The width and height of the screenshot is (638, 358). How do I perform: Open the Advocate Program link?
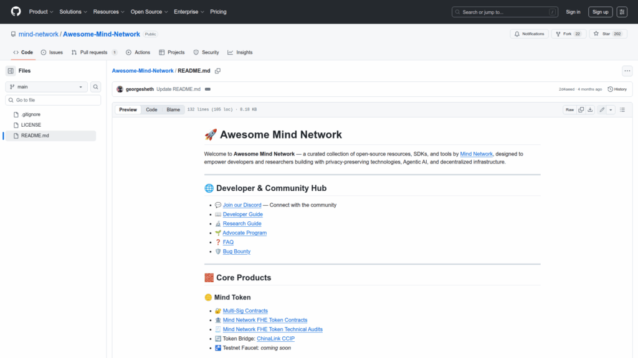point(244,233)
